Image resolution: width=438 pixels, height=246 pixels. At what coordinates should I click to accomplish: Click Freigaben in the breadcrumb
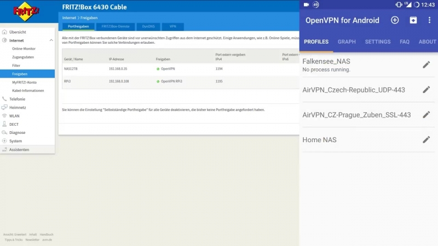pos(89,17)
